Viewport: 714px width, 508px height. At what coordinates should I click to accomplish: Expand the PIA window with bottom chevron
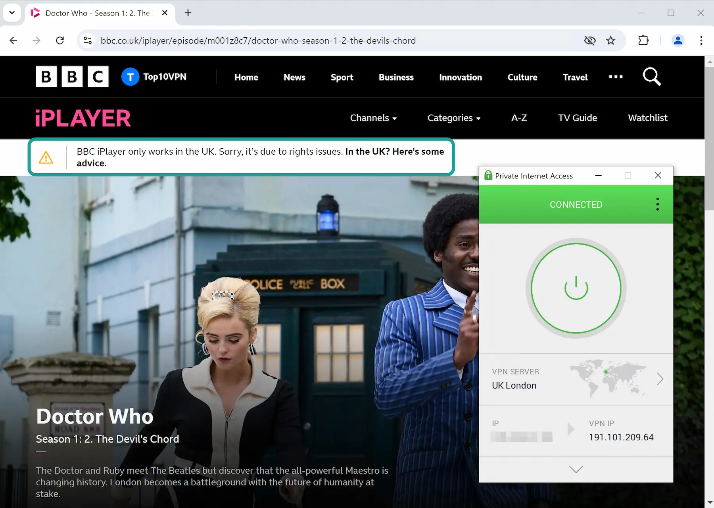[x=576, y=470]
